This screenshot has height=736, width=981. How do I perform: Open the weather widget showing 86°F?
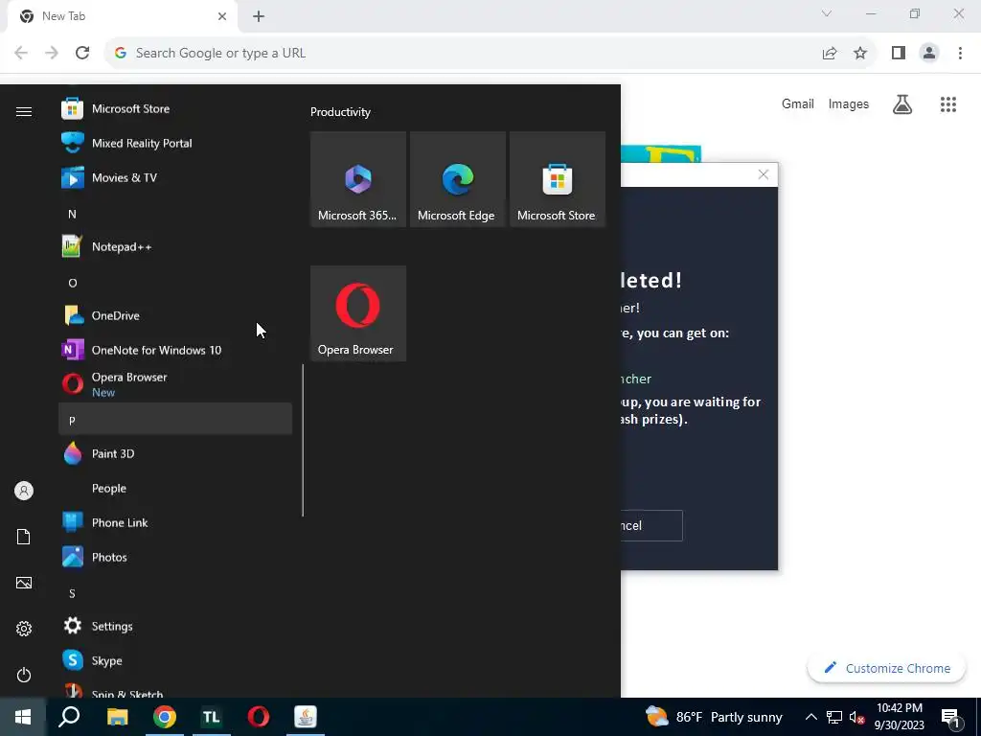tap(714, 717)
